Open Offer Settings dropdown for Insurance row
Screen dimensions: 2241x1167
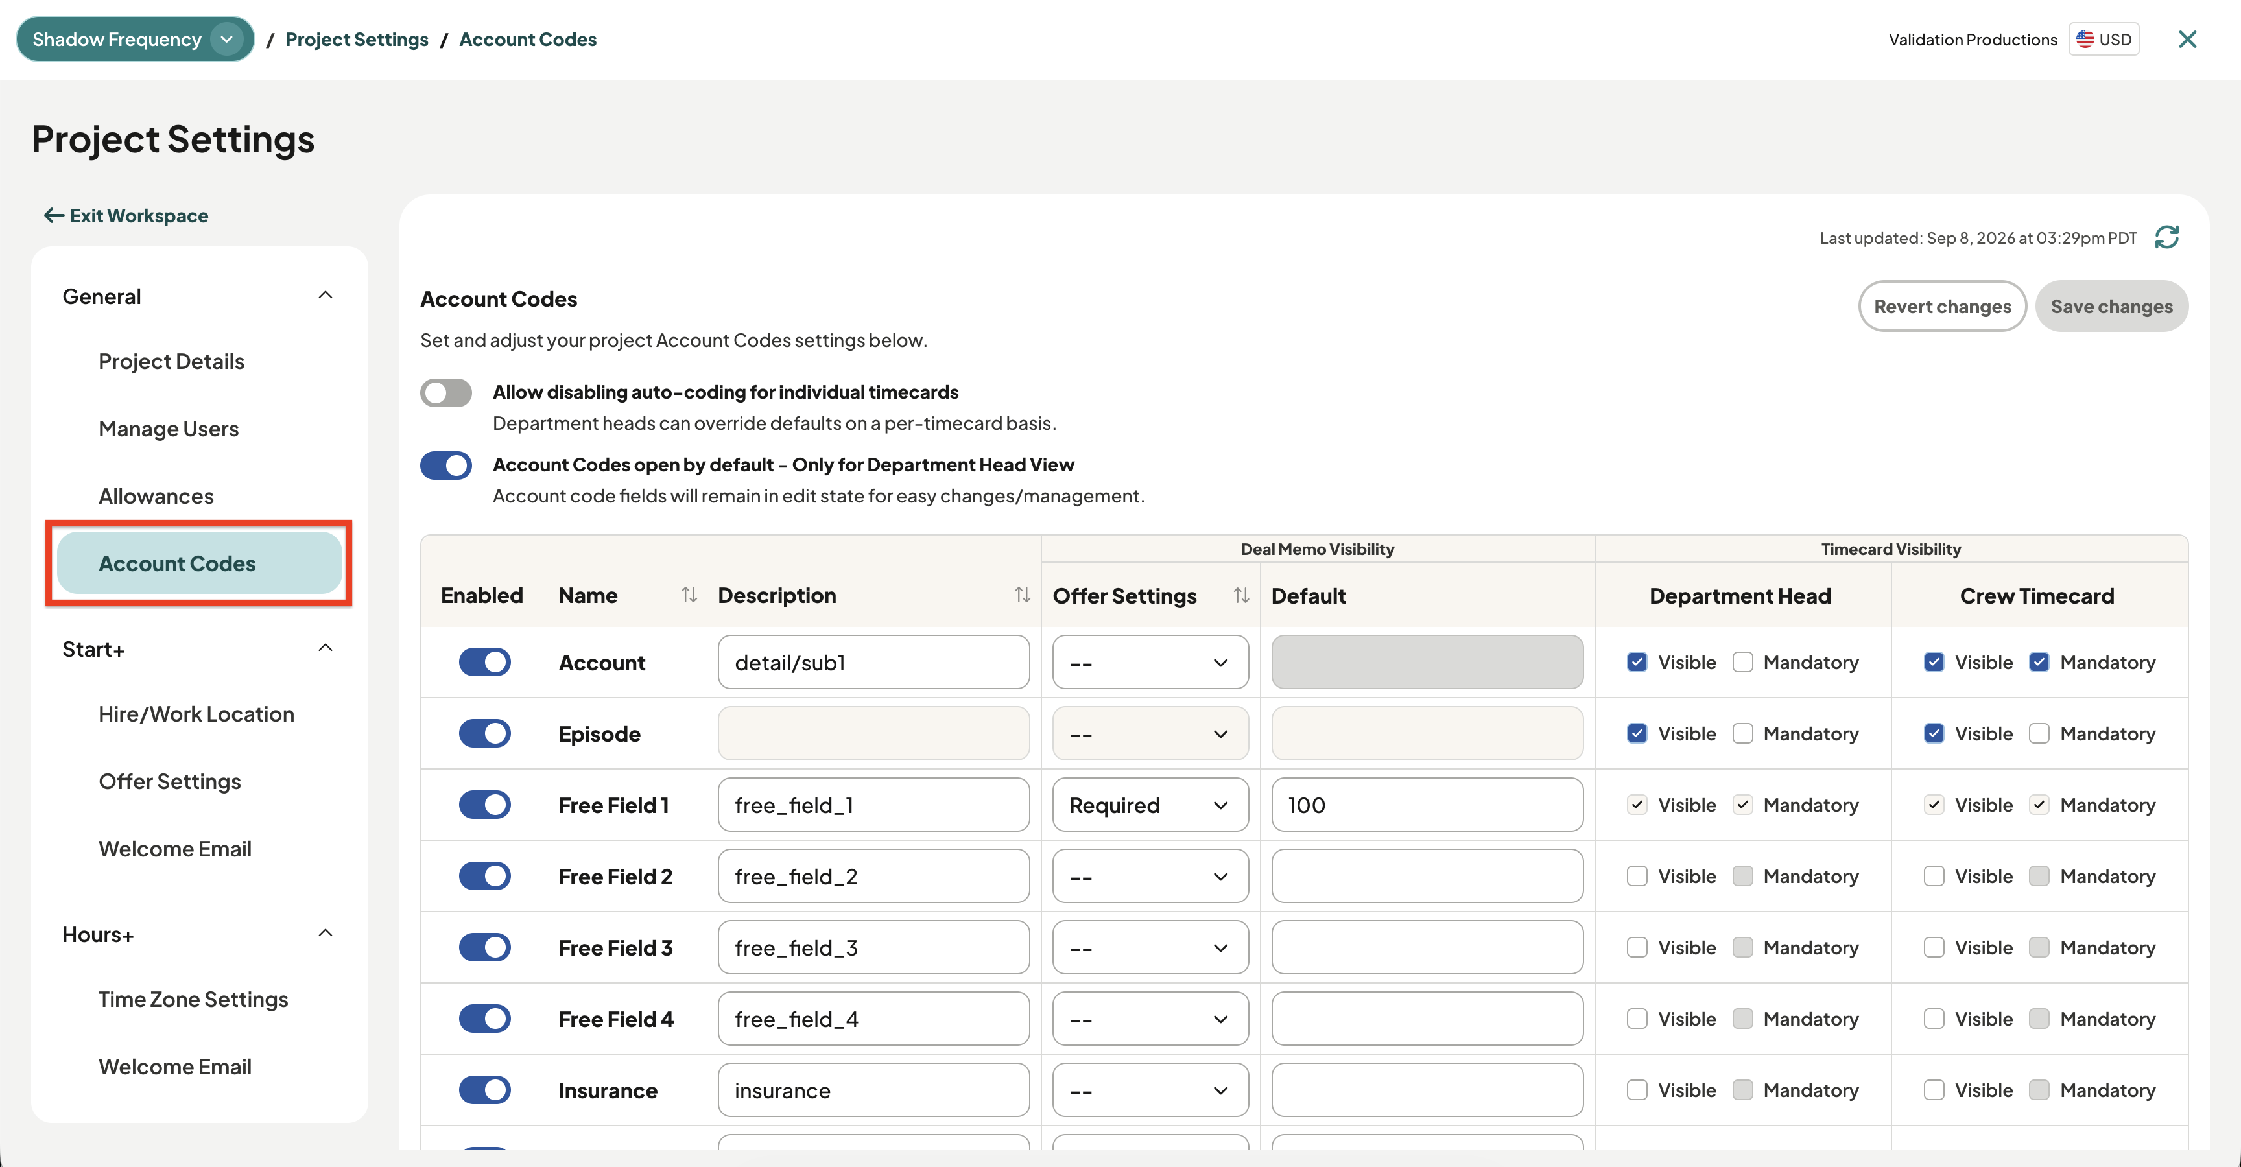[x=1150, y=1090]
